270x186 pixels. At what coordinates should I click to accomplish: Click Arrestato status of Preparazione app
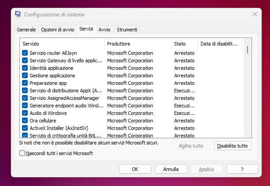click(184, 83)
